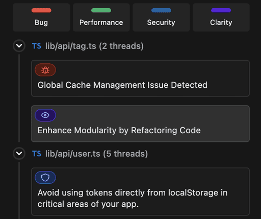Screen dimensions: 261x219
Task: Open Global Cache Management Issue Detected thread
Action: tap(140, 78)
